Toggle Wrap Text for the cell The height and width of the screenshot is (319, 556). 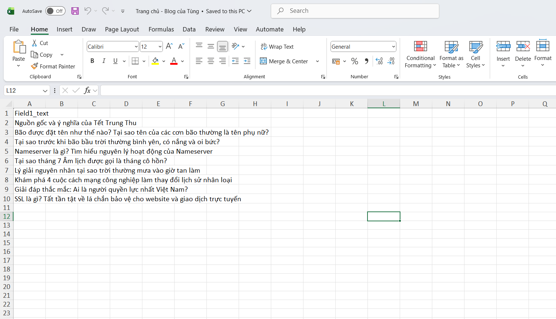pos(277,46)
